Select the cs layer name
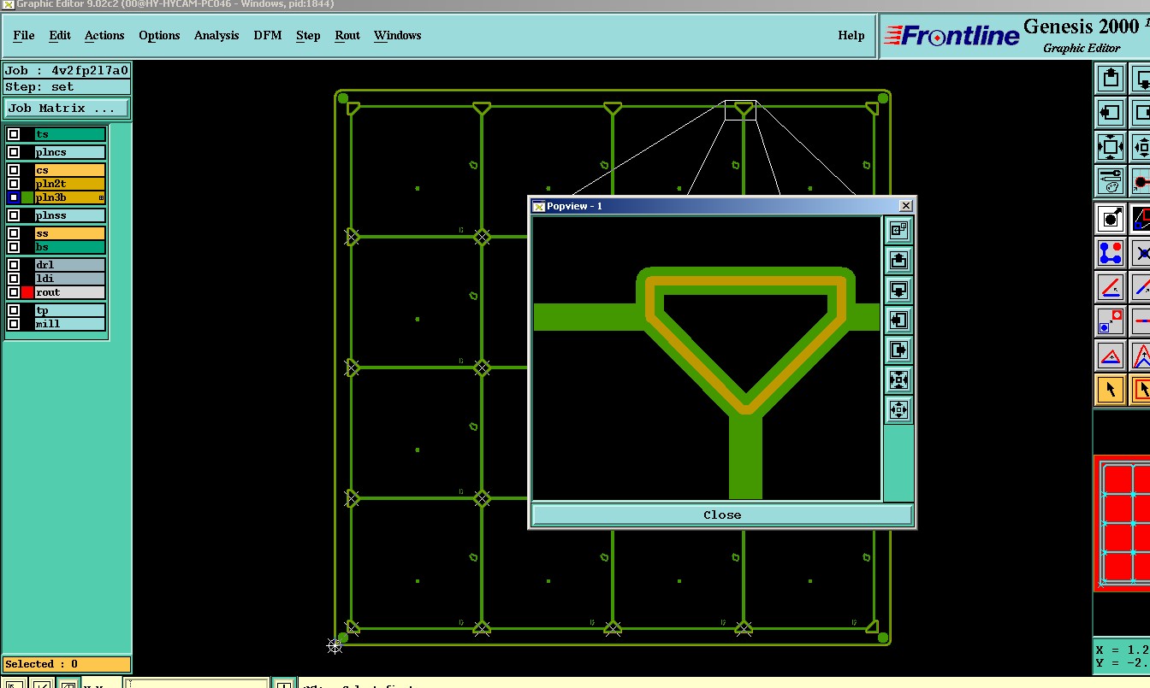 point(70,170)
